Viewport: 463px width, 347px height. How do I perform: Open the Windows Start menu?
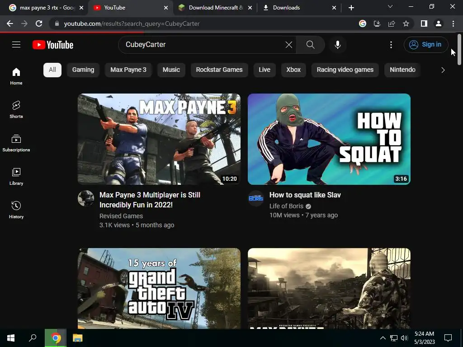click(11, 338)
